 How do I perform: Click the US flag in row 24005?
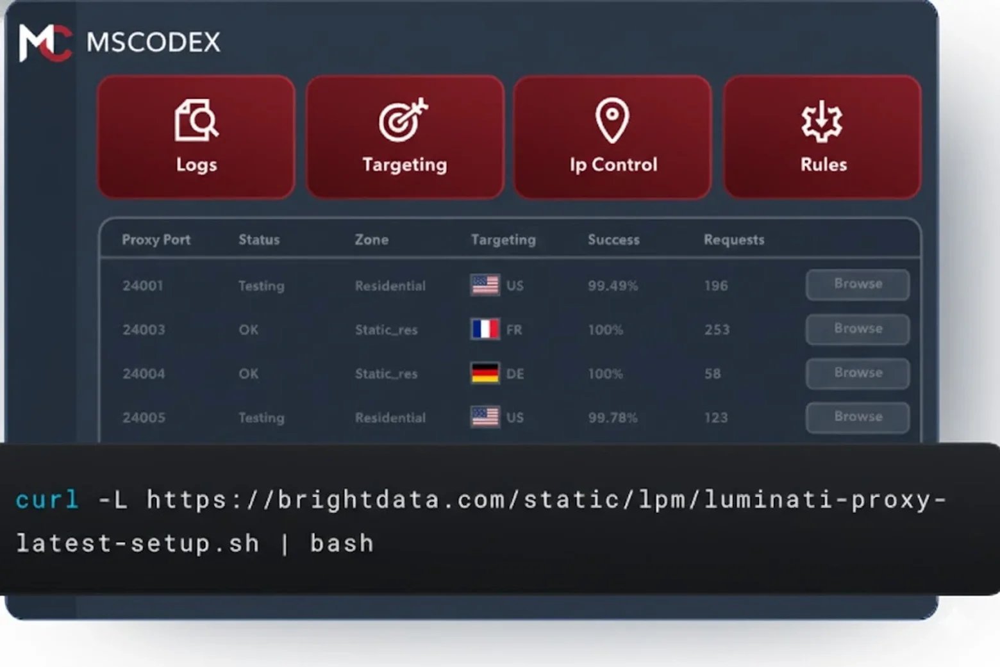coord(485,417)
